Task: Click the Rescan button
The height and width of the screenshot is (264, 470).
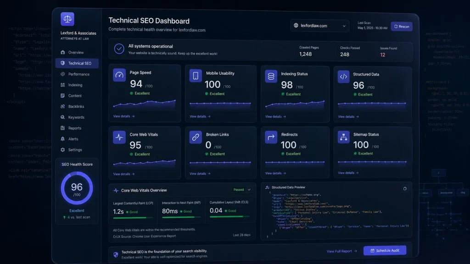Action: tap(402, 26)
